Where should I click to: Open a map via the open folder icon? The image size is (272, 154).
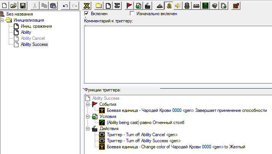pyautogui.click(x=14, y=6)
